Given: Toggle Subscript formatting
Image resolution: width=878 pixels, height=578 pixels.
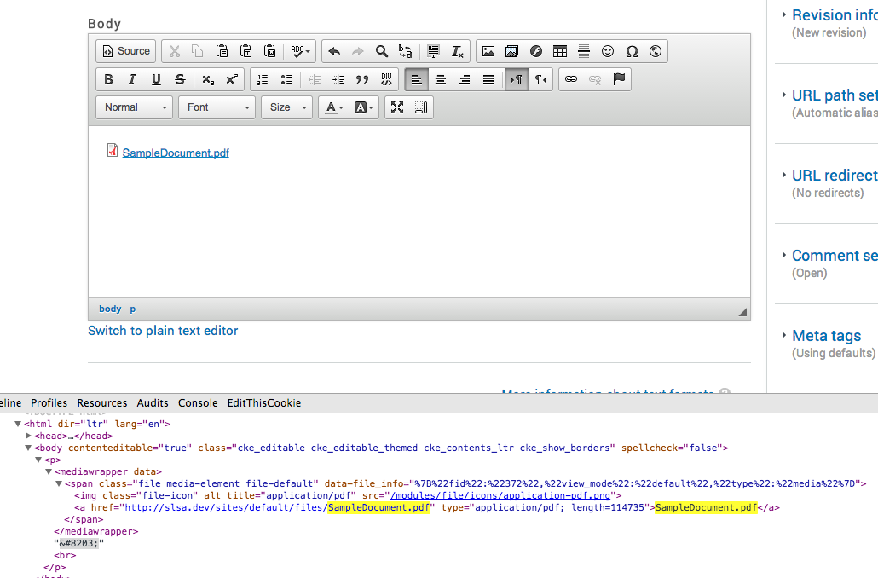Looking at the screenshot, I should click(208, 79).
